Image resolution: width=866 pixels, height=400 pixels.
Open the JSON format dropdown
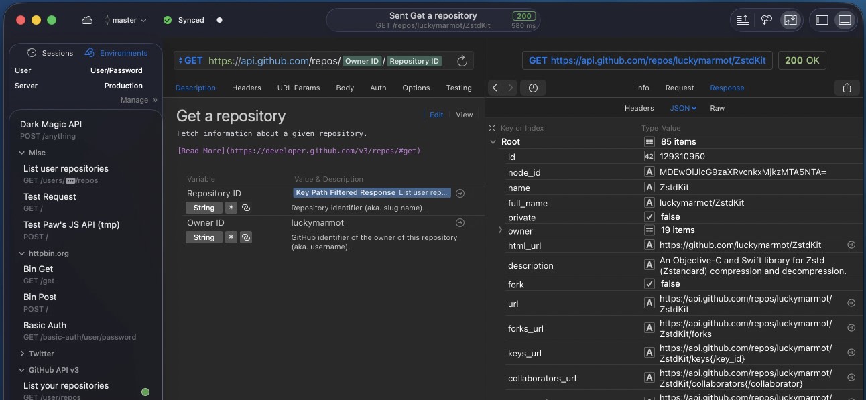tap(683, 108)
